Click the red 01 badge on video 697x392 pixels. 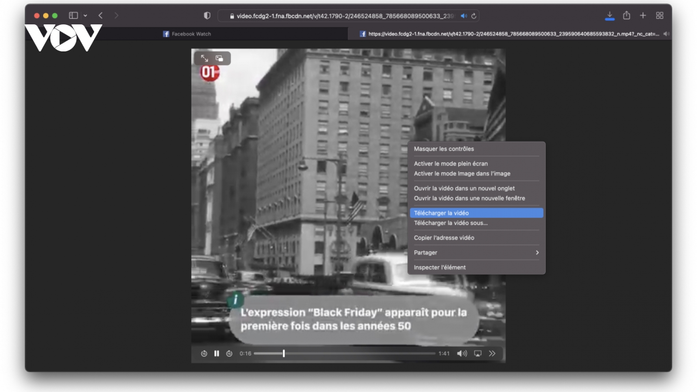[210, 72]
